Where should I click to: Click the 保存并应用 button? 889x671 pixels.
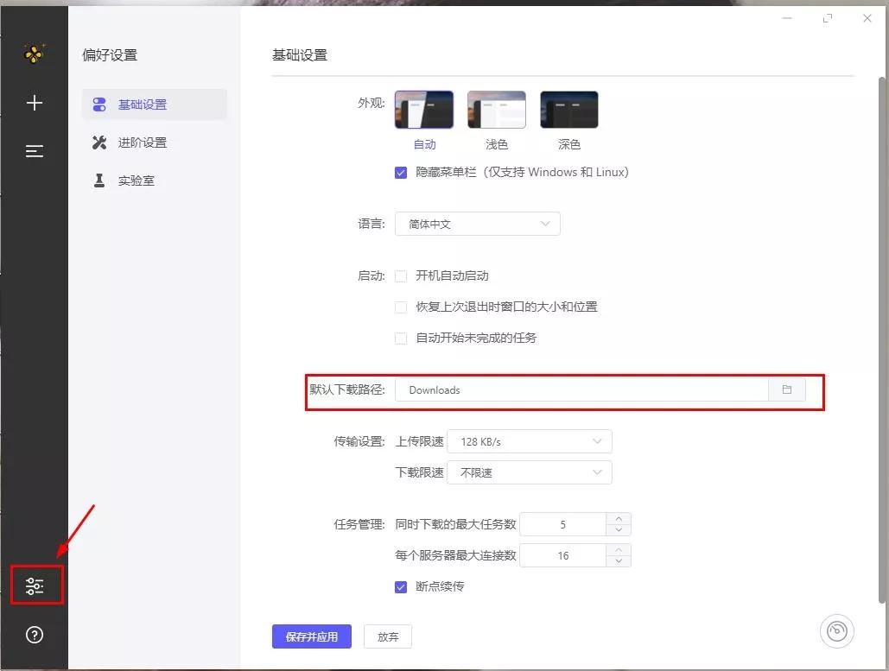[311, 636]
